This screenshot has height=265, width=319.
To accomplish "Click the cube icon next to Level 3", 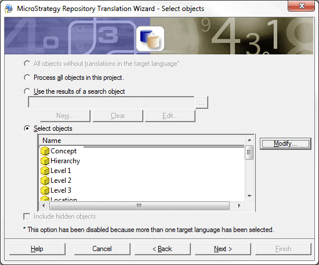I will [x=45, y=190].
